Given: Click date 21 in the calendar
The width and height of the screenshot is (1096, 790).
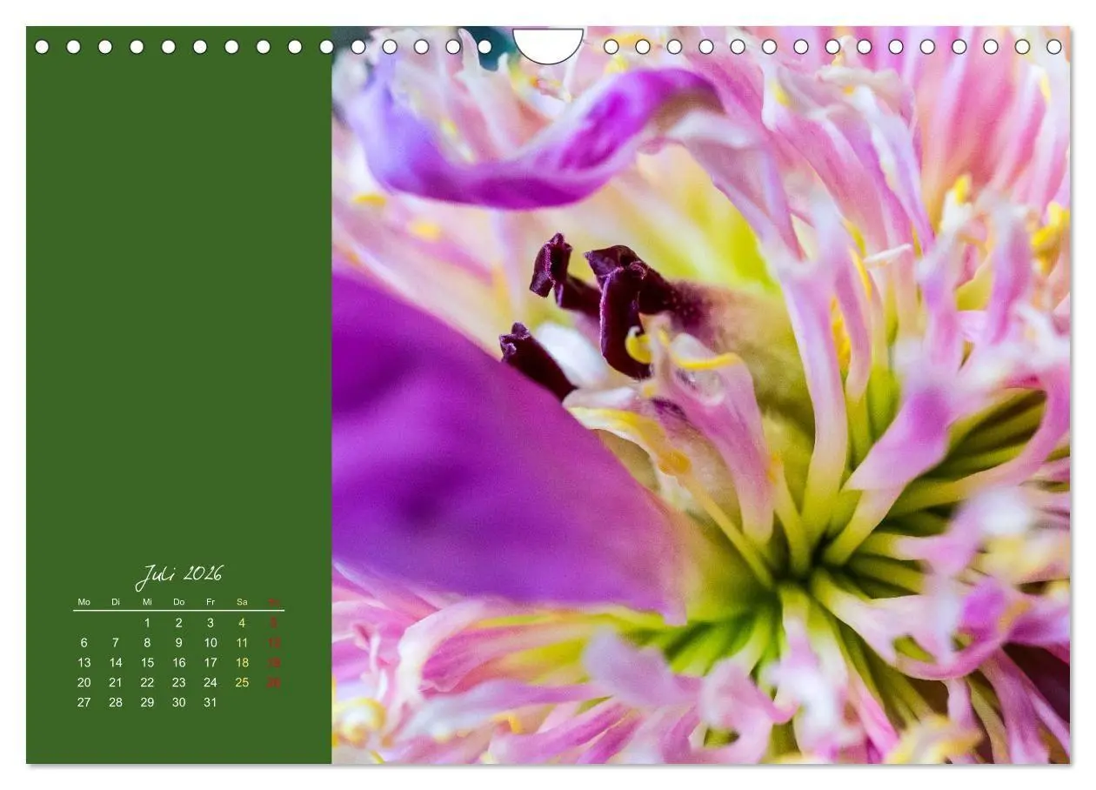Looking at the screenshot, I should [x=116, y=683].
